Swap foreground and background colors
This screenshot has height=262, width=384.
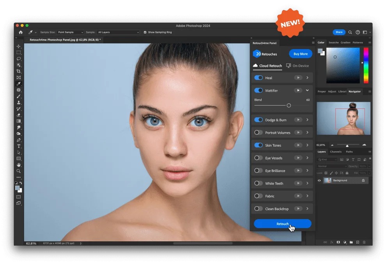pos(21,183)
